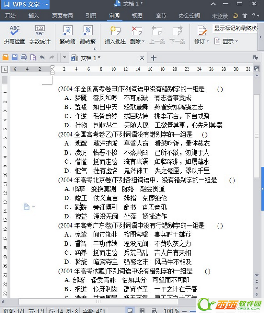264x313 pixels.
Task: Click the print icon in quick toolbar
Action: (24, 57)
